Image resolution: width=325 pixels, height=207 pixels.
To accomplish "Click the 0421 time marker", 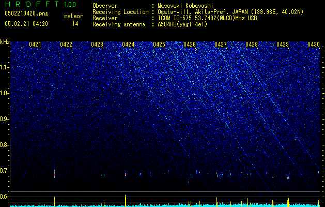I will (x=35, y=45).
